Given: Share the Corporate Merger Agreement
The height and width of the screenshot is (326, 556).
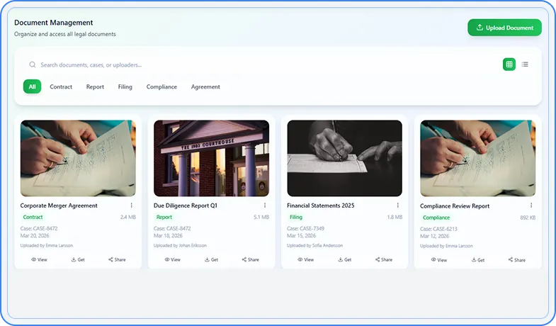Looking at the screenshot, I should [117, 259].
